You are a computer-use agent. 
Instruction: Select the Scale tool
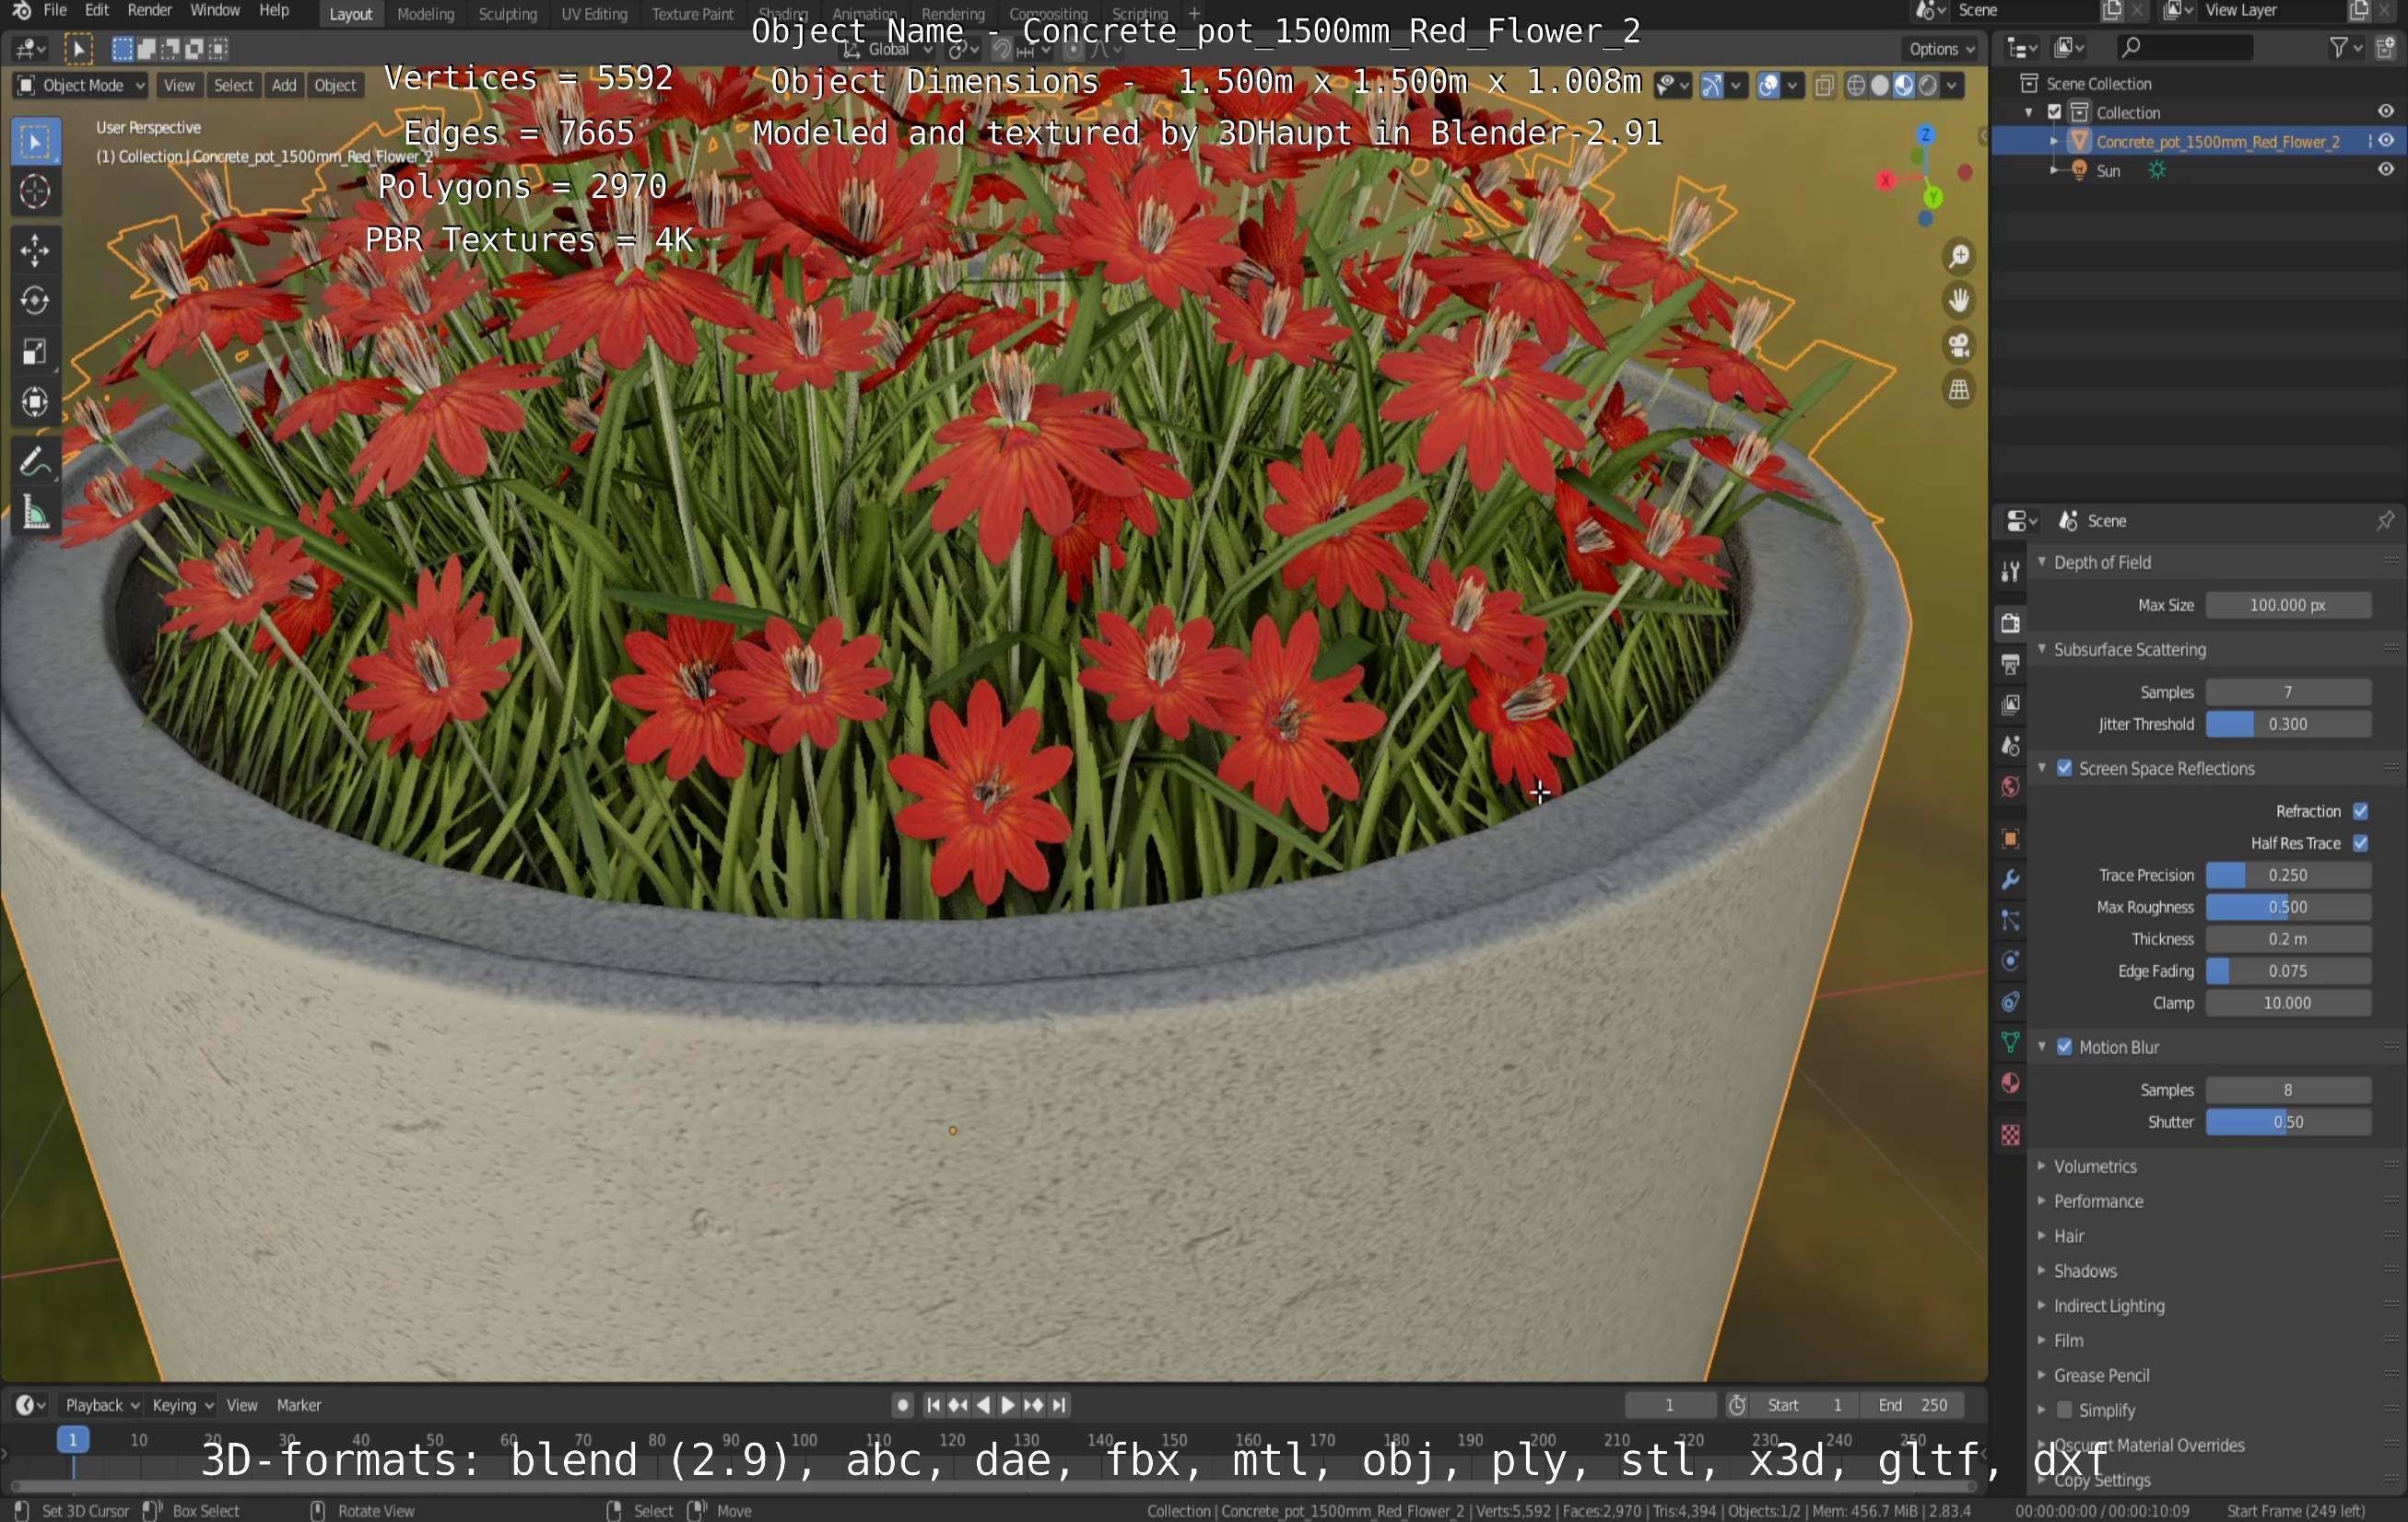pyautogui.click(x=35, y=352)
